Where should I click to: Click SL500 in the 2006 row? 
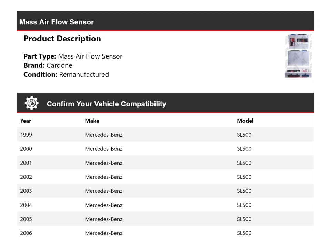244,233
